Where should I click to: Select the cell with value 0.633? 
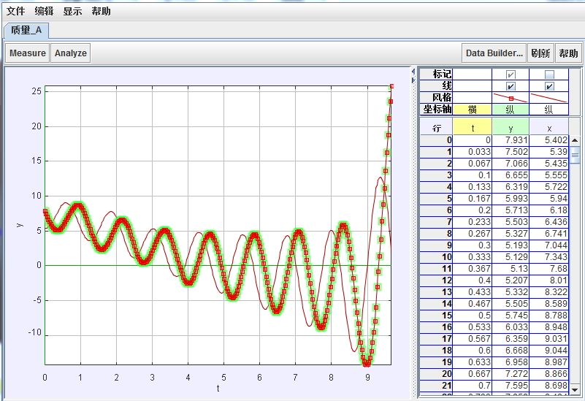point(473,362)
